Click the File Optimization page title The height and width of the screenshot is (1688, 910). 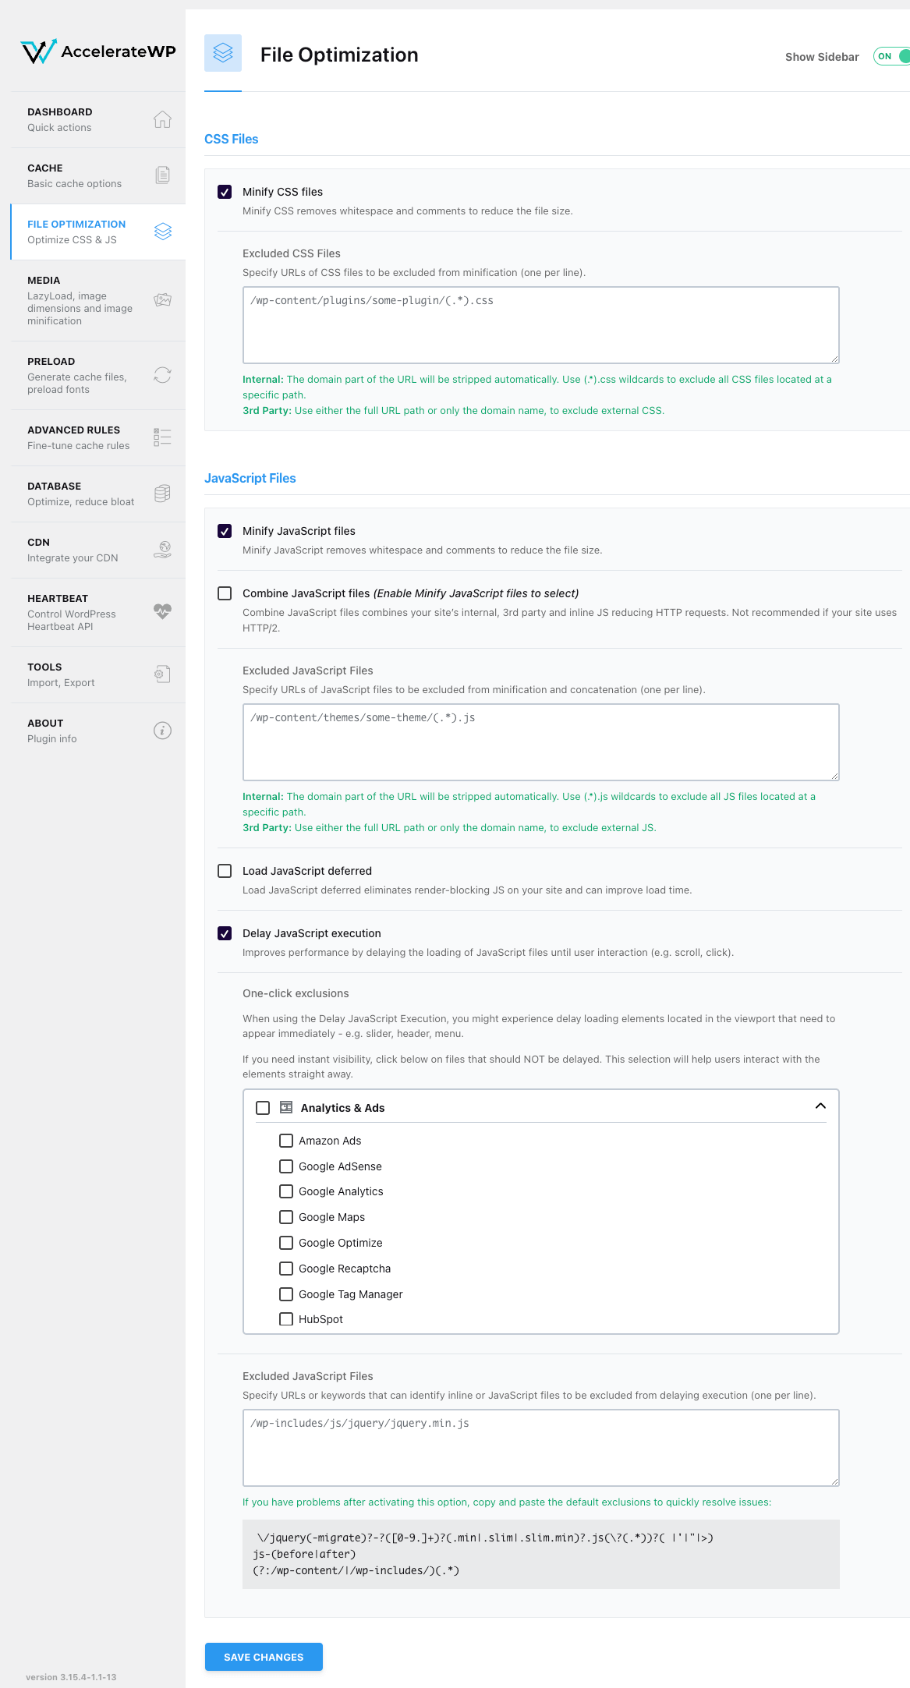[x=339, y=55]
